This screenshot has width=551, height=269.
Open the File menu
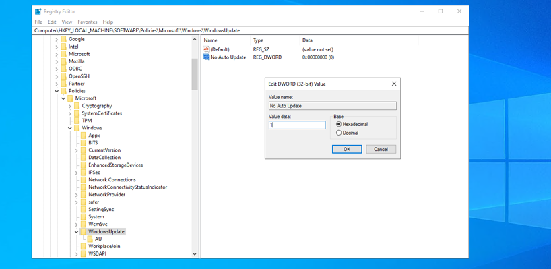click(38, 22)
